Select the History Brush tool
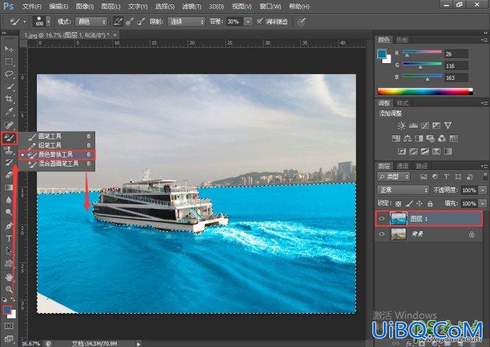 (x=9, y=162)
